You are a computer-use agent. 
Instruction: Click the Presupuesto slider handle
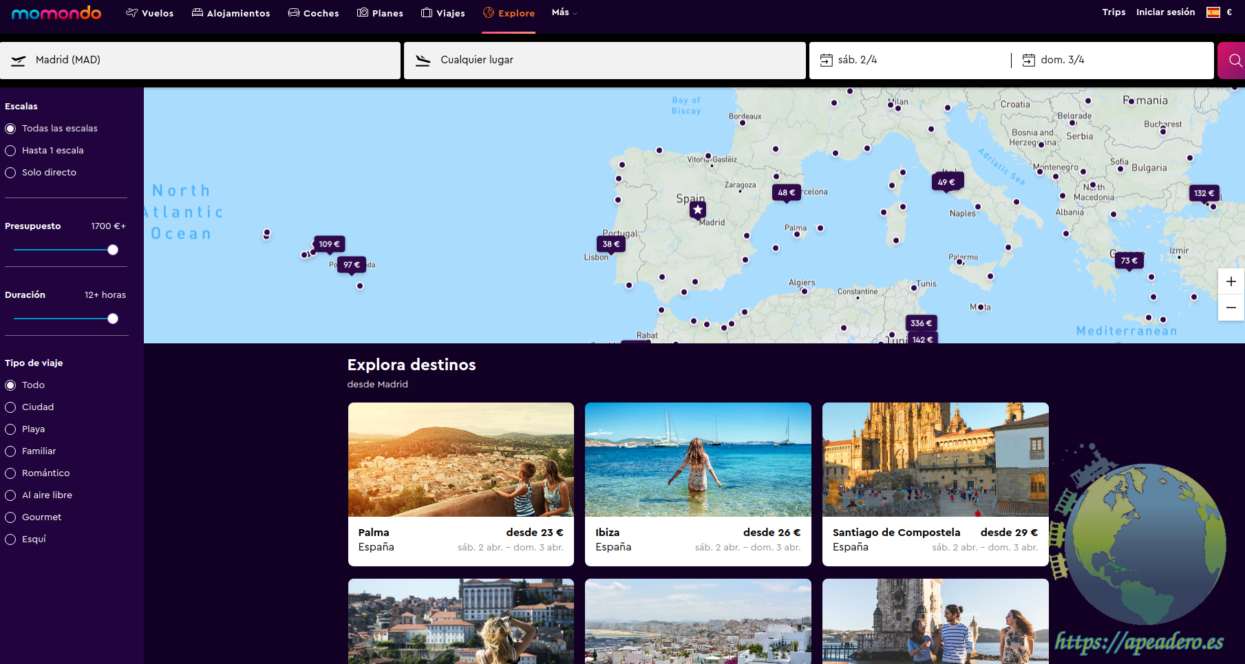coord(113,250)
